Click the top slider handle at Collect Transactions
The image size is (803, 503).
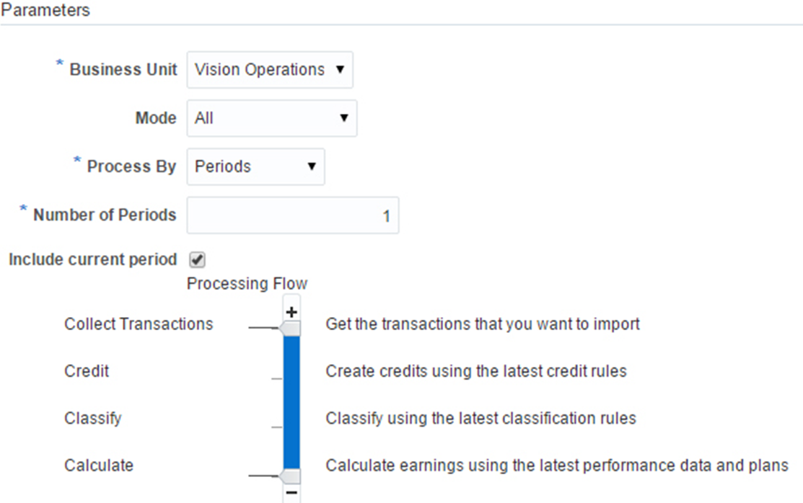291,329
